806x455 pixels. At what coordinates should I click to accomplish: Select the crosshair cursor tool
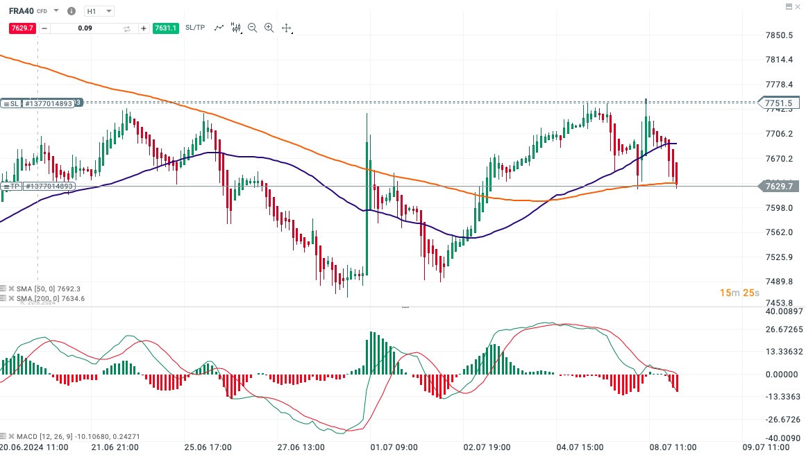287,28
